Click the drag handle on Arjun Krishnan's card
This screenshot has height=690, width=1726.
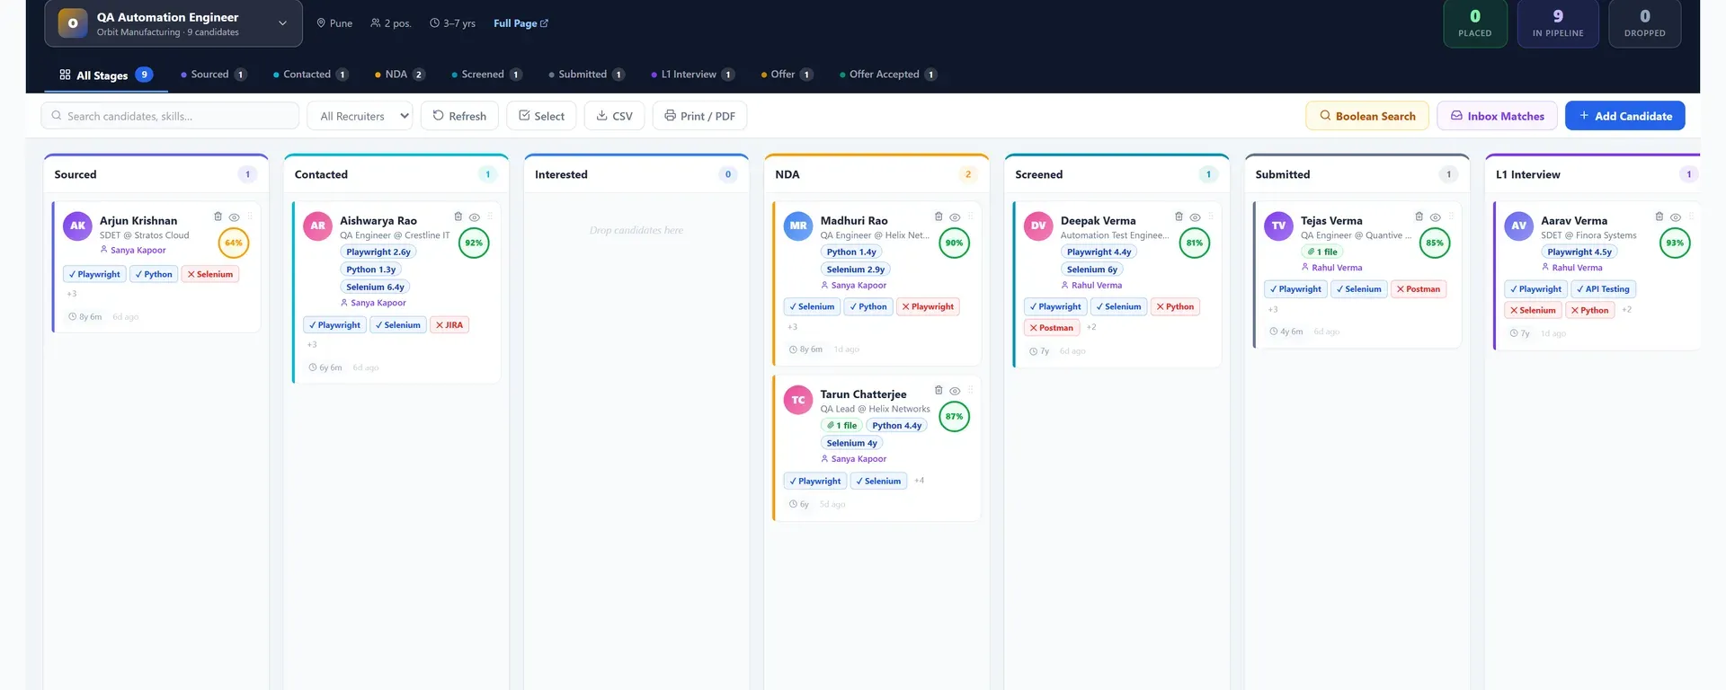[250, 217]
